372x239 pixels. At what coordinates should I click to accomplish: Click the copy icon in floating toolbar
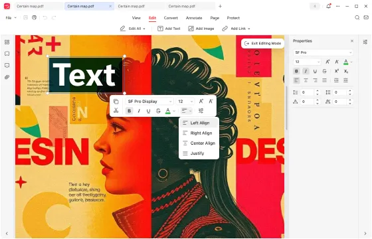click(x=116, y=102)
